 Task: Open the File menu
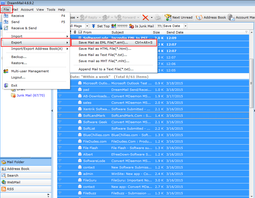[x=6, y=10]
